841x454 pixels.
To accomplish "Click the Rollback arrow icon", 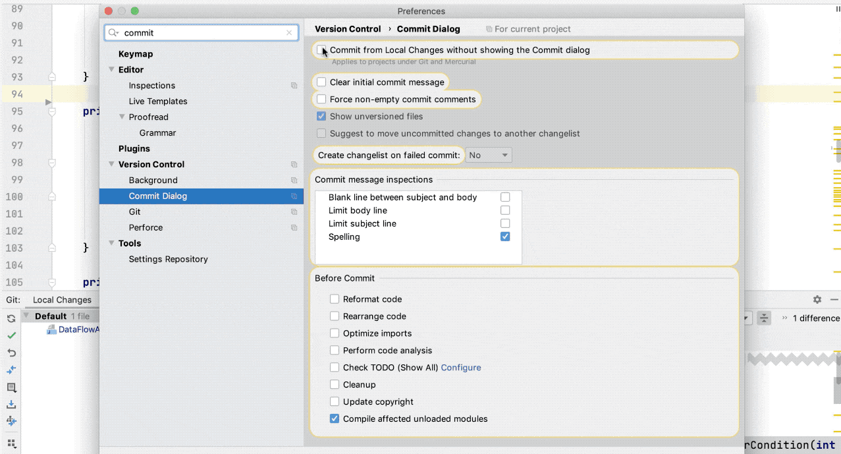I will coord(11,353).
